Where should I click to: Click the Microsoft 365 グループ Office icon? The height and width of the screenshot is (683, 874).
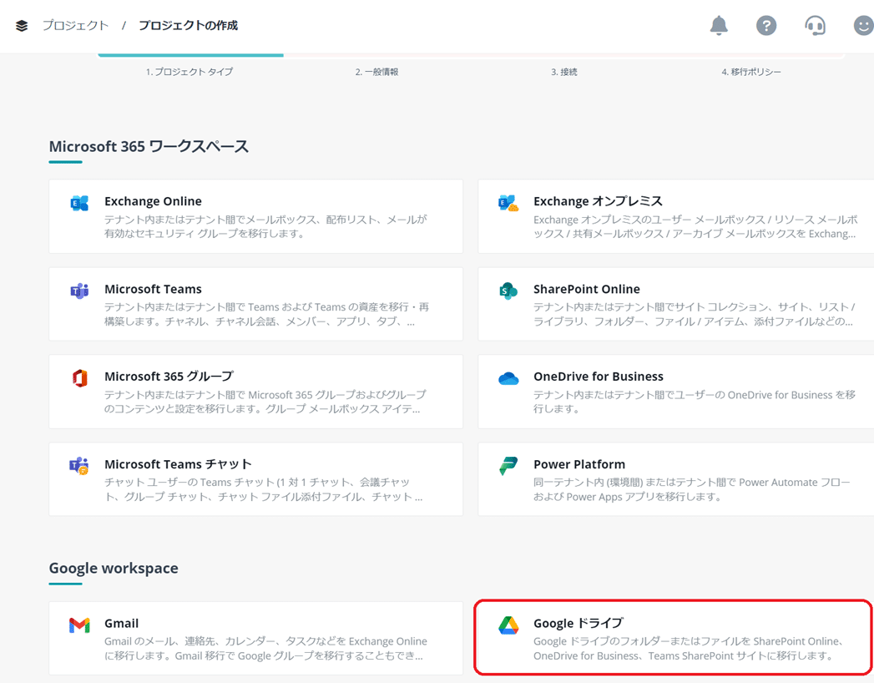pos(79,378)
